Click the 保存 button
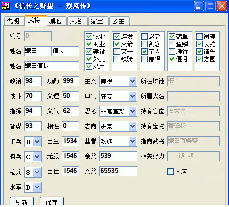Screen dimensions: 229x207 coord(52,202)
